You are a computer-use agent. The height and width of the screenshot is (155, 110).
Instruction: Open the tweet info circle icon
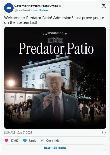click(104, 133)
